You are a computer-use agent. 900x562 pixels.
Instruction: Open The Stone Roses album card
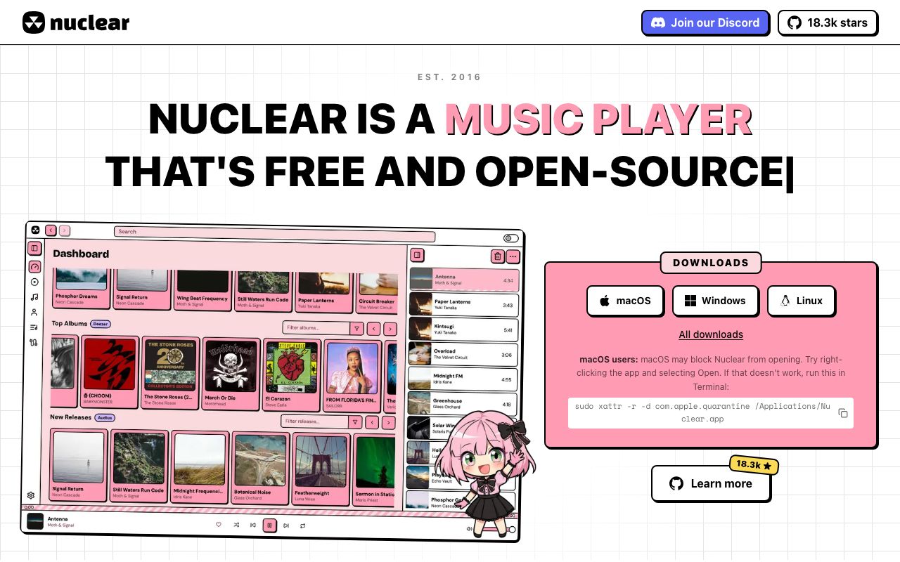click(169, 372)
